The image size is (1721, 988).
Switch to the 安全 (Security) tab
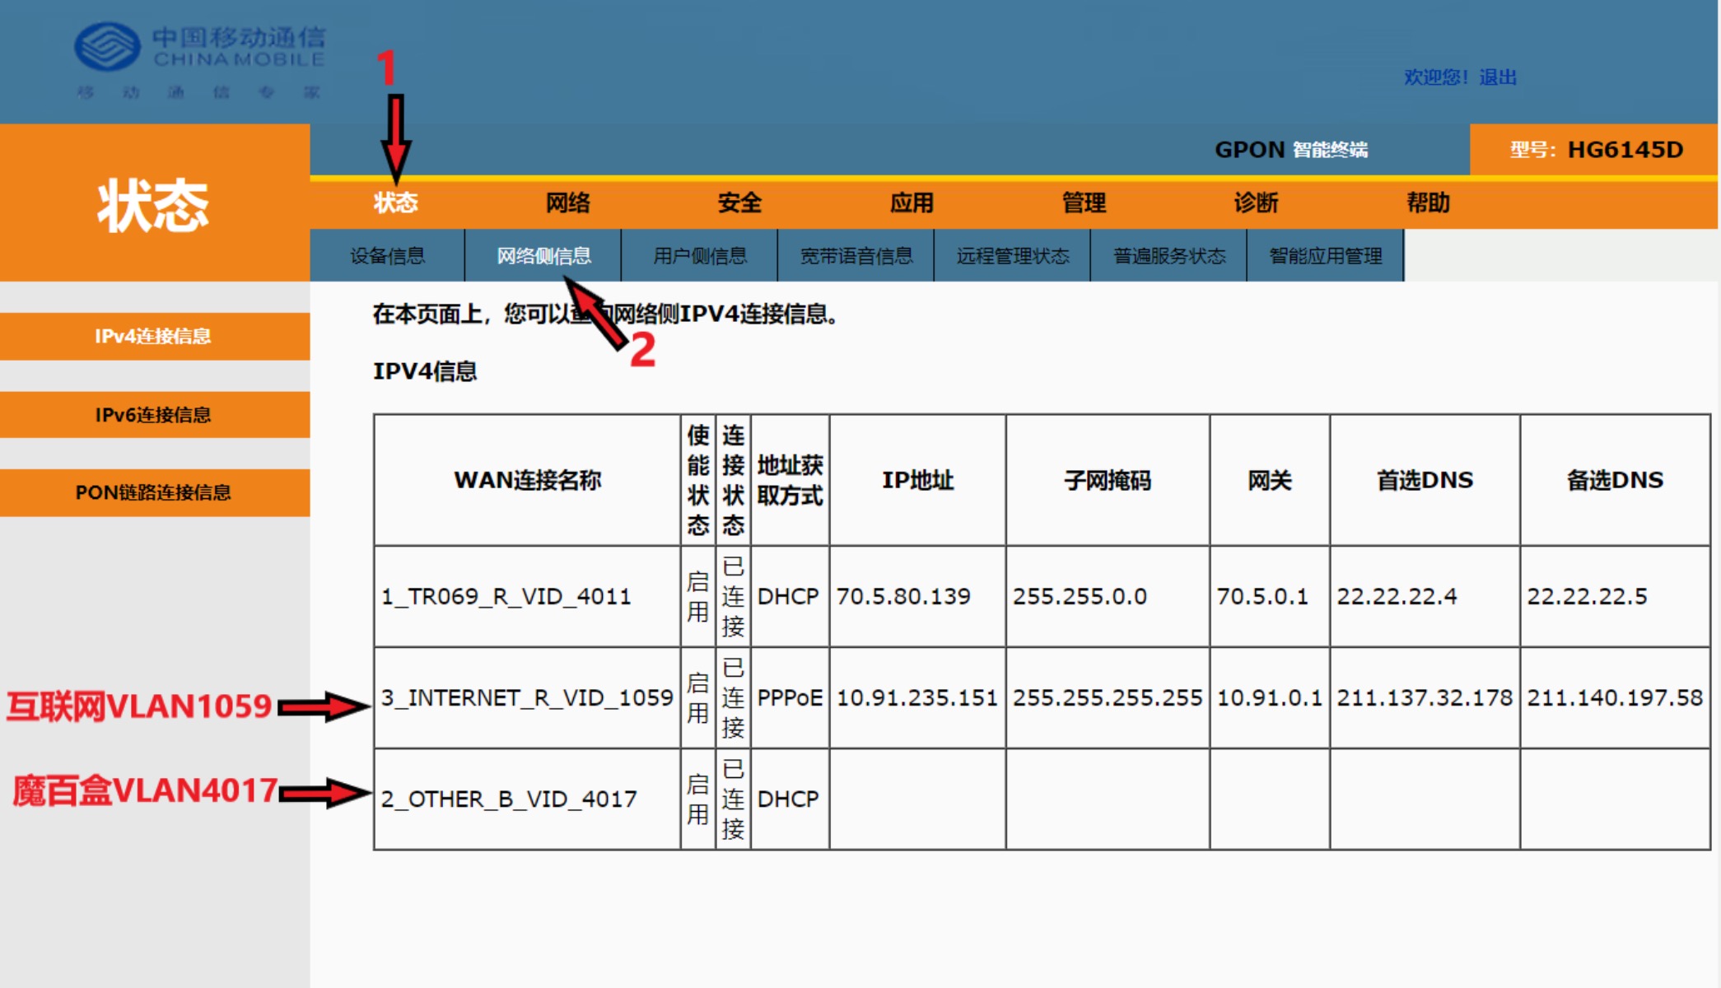coord(740,203)
